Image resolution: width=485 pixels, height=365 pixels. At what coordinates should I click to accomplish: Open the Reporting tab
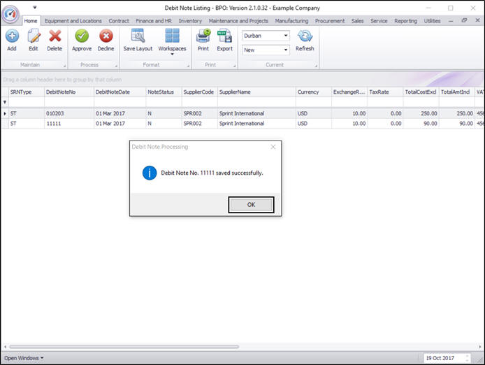(x=405, y=21)
